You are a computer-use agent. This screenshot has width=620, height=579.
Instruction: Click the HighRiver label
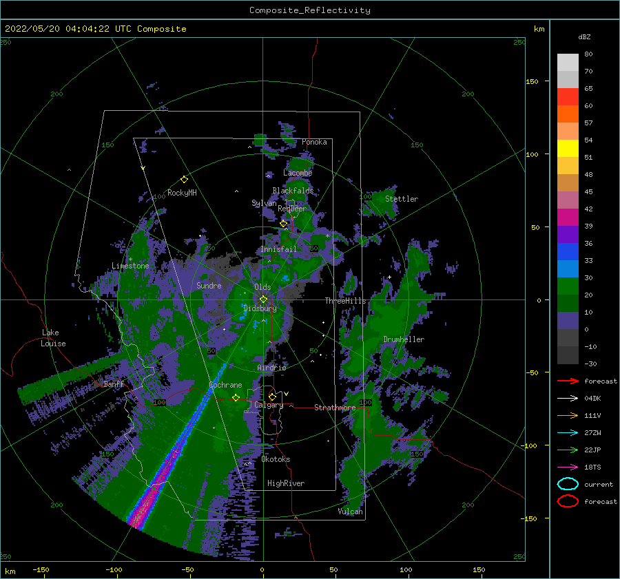point(286,483)
